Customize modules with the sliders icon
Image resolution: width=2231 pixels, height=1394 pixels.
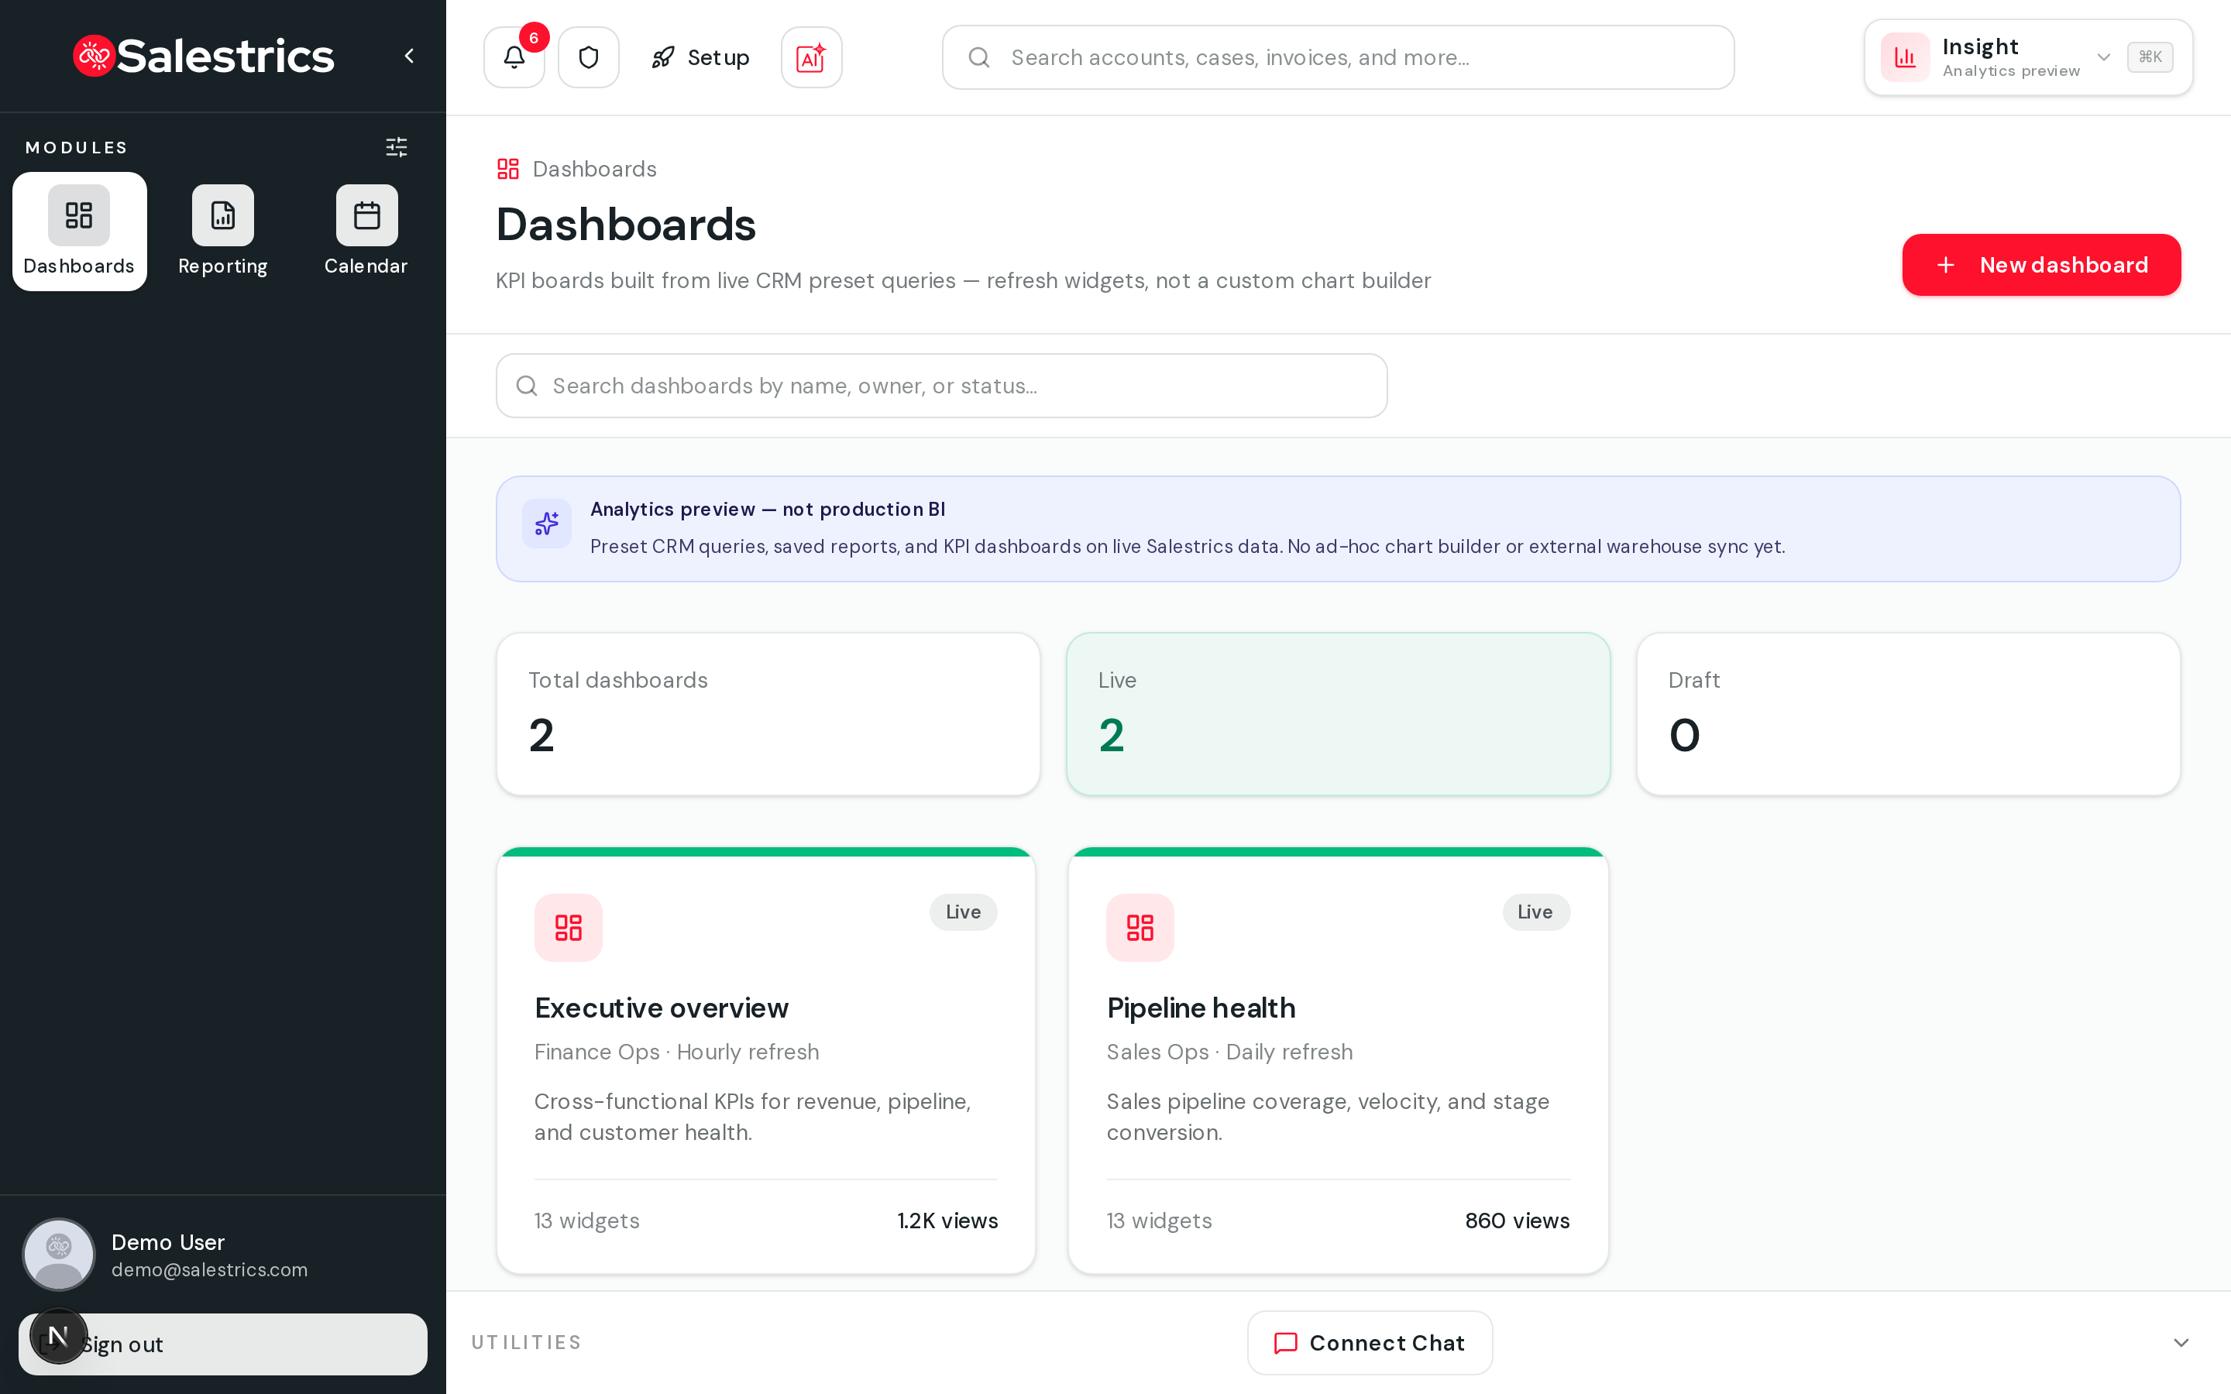397,147
